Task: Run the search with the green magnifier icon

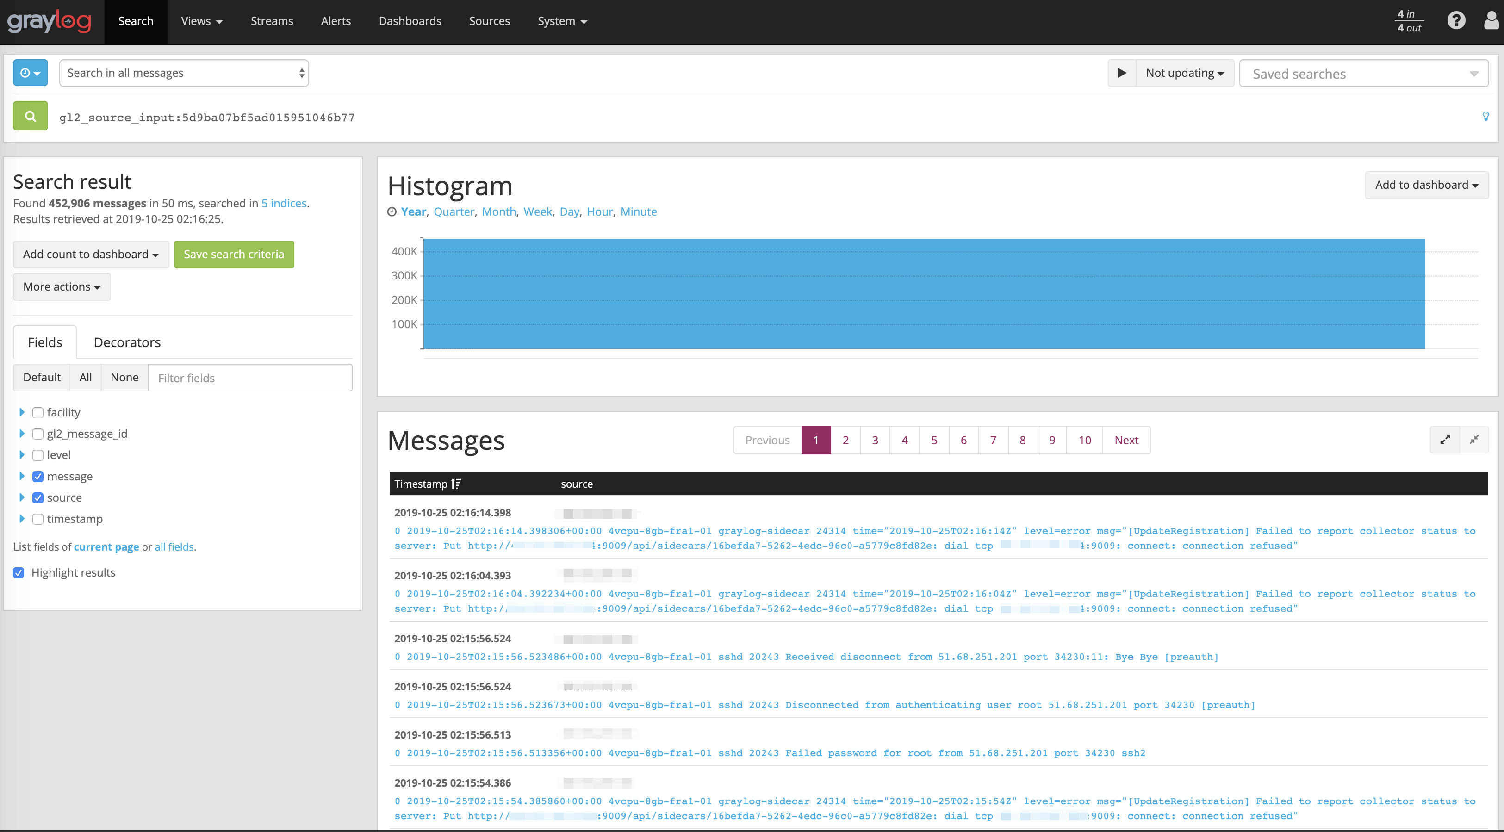Action: [x=30, y=116]
